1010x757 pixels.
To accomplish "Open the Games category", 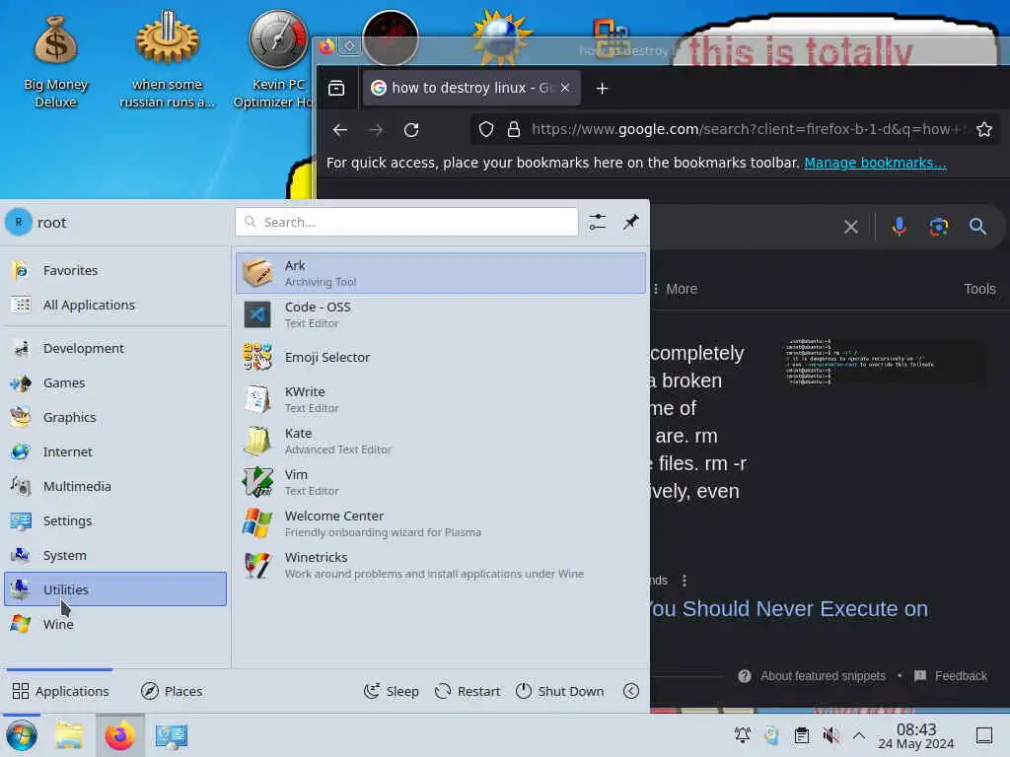I will point(115,383).
